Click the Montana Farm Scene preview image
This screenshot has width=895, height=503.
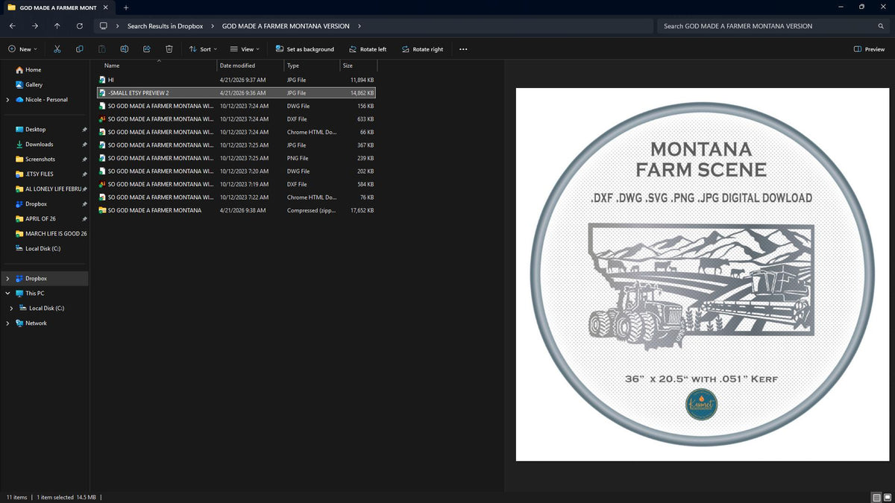(701, 274)
